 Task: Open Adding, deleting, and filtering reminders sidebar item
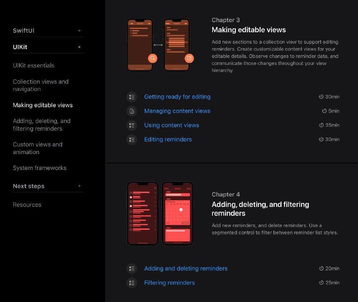tap(42, 125)
